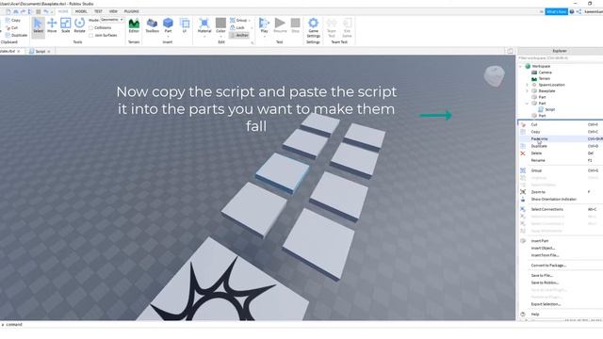Viewport: 603px width, 339px height.
Task: Toggle the Collisions checkbox
Action: [91, 28]
